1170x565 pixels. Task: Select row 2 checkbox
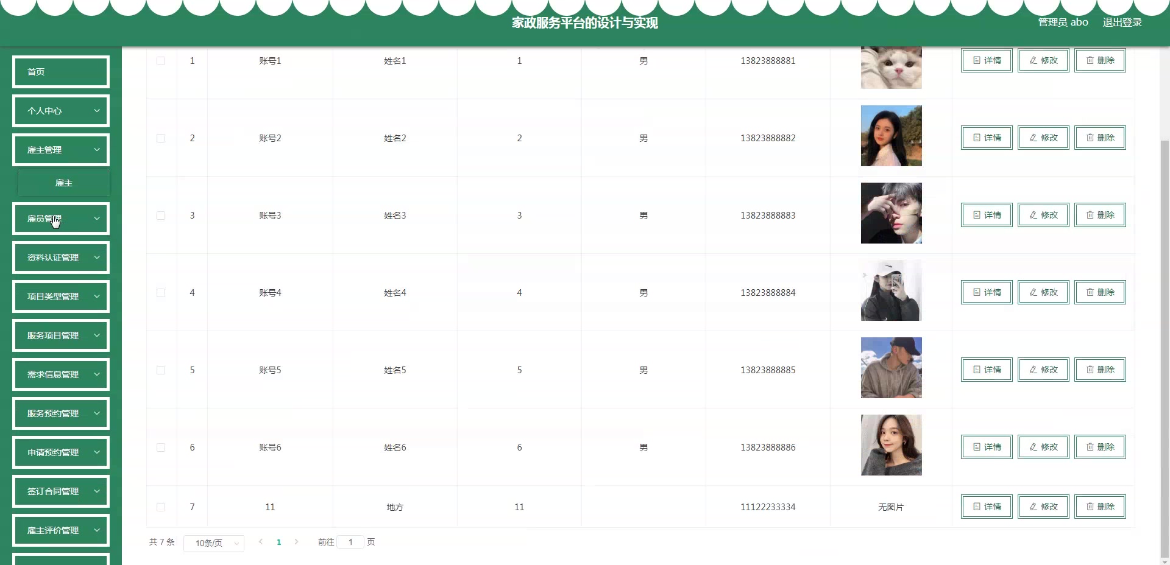tap(161, 138)
